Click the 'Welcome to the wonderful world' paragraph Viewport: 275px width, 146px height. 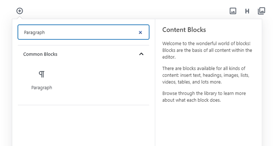click(207, 50)
